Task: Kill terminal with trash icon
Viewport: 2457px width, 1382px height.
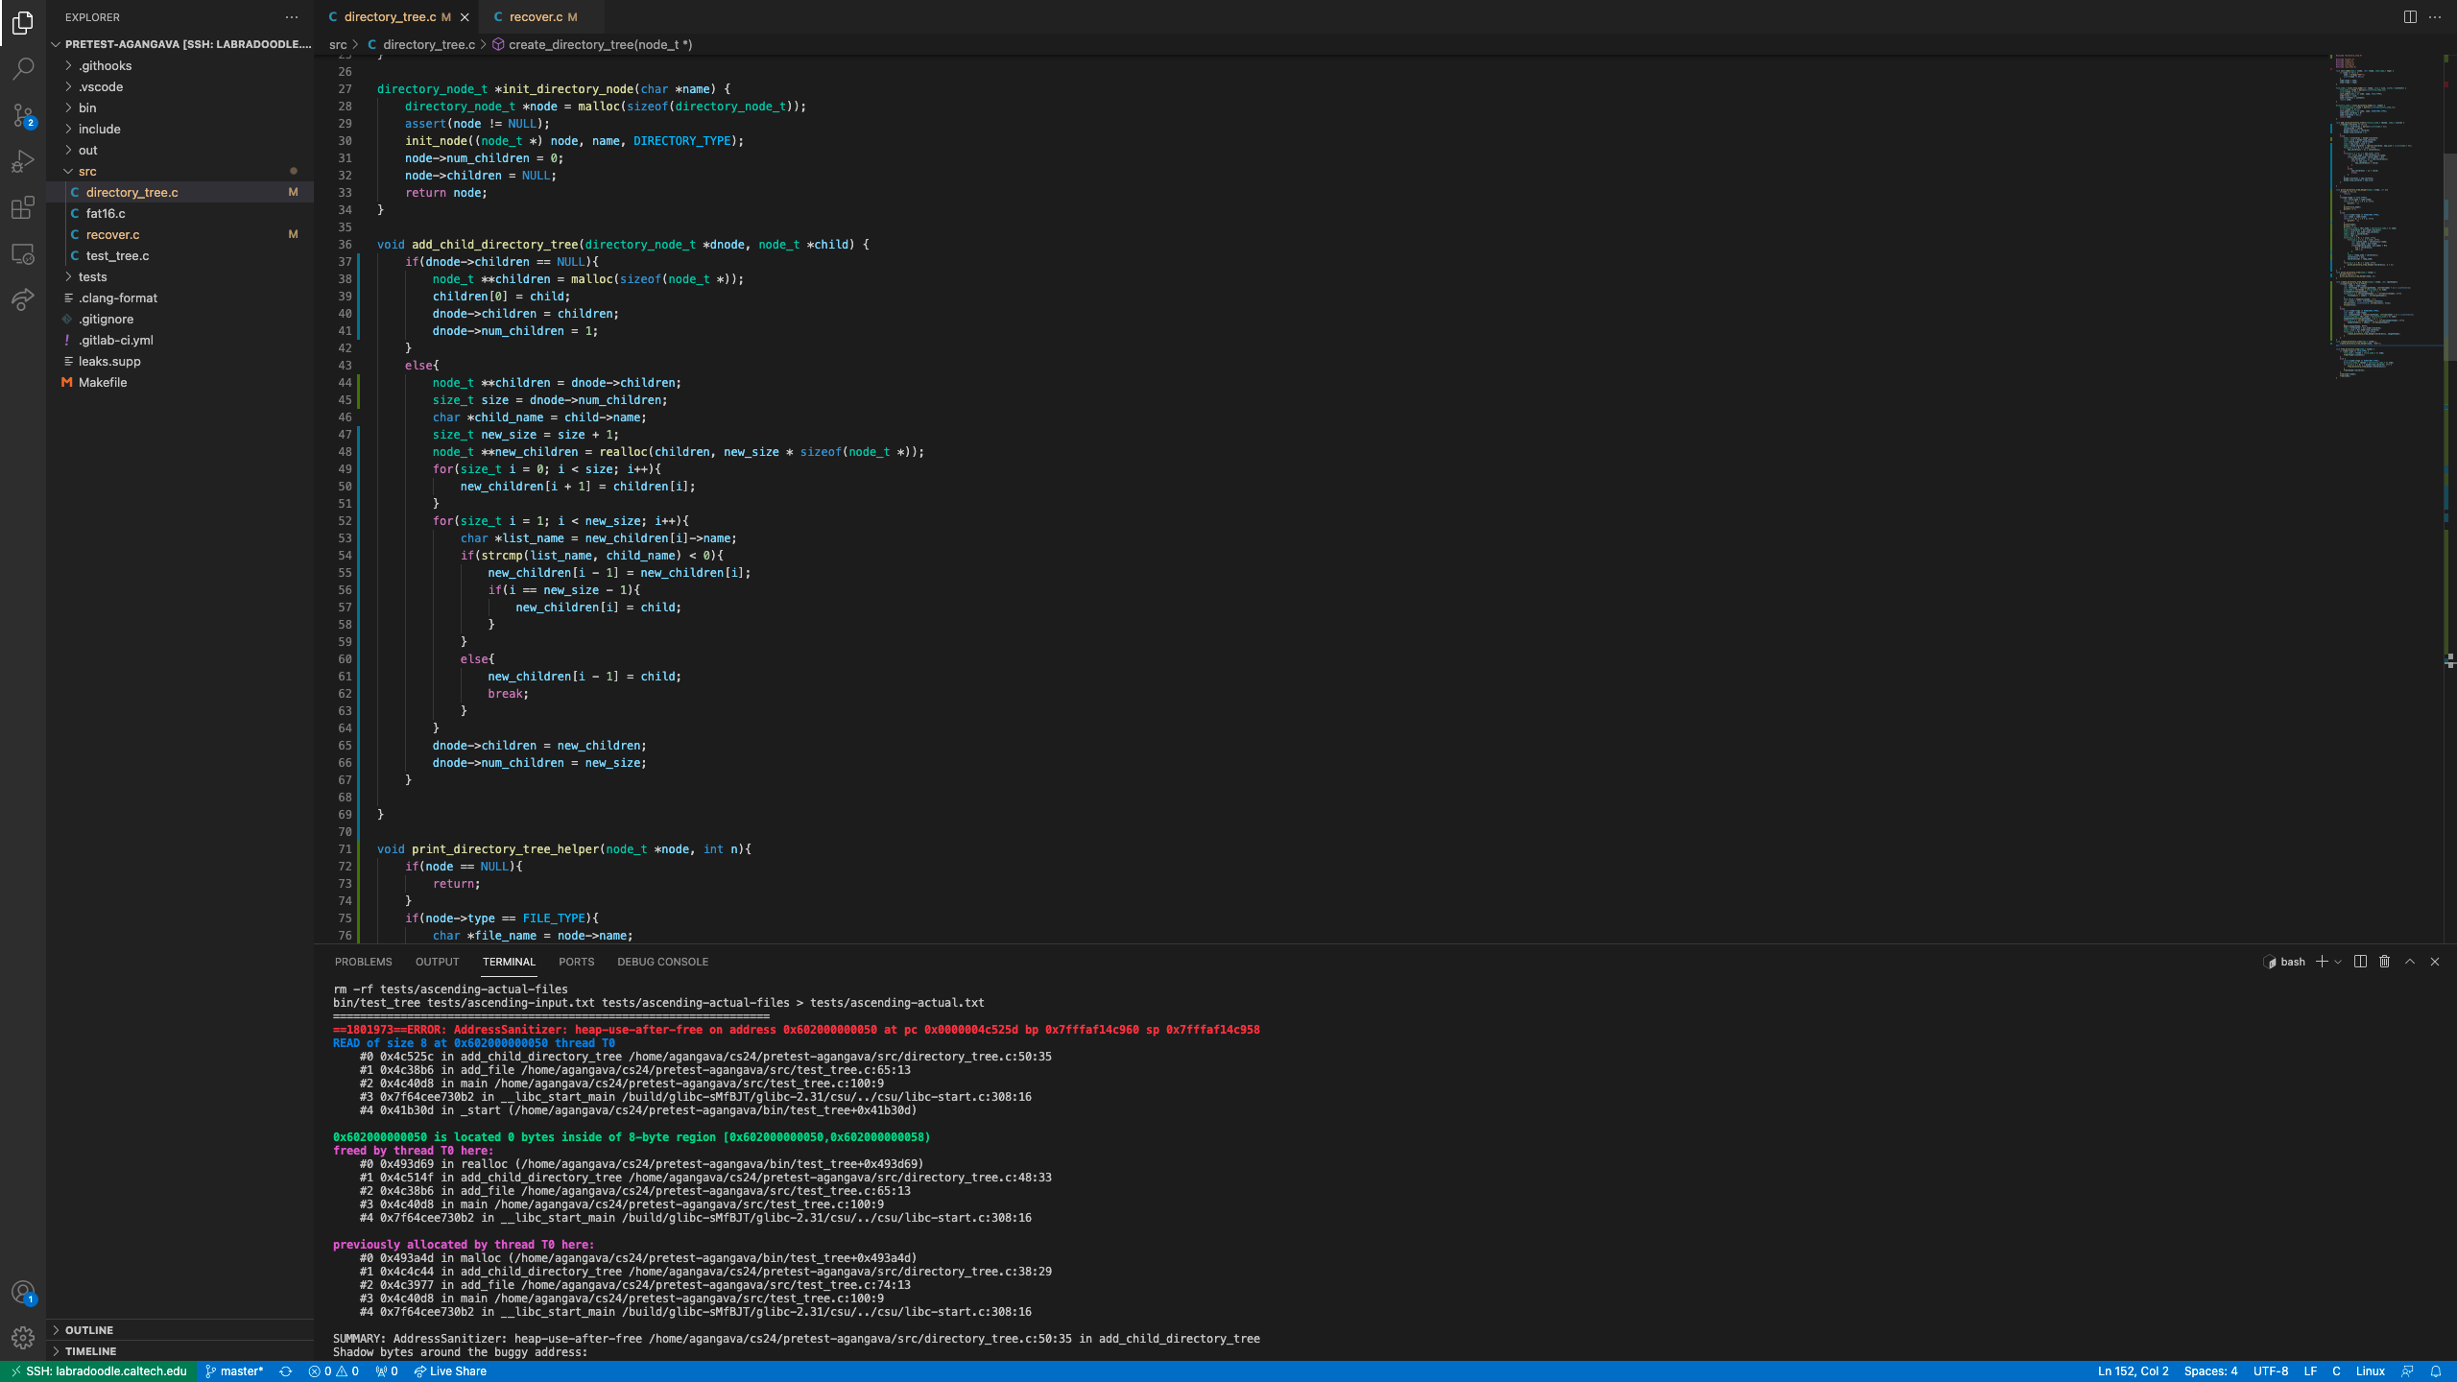Action: pyautogui.click(x=2384, y=962)
